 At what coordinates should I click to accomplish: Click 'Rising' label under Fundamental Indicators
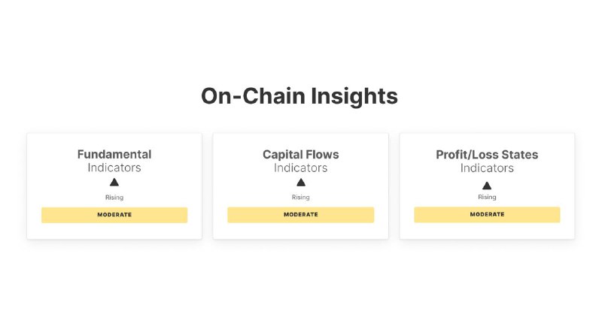114,198
